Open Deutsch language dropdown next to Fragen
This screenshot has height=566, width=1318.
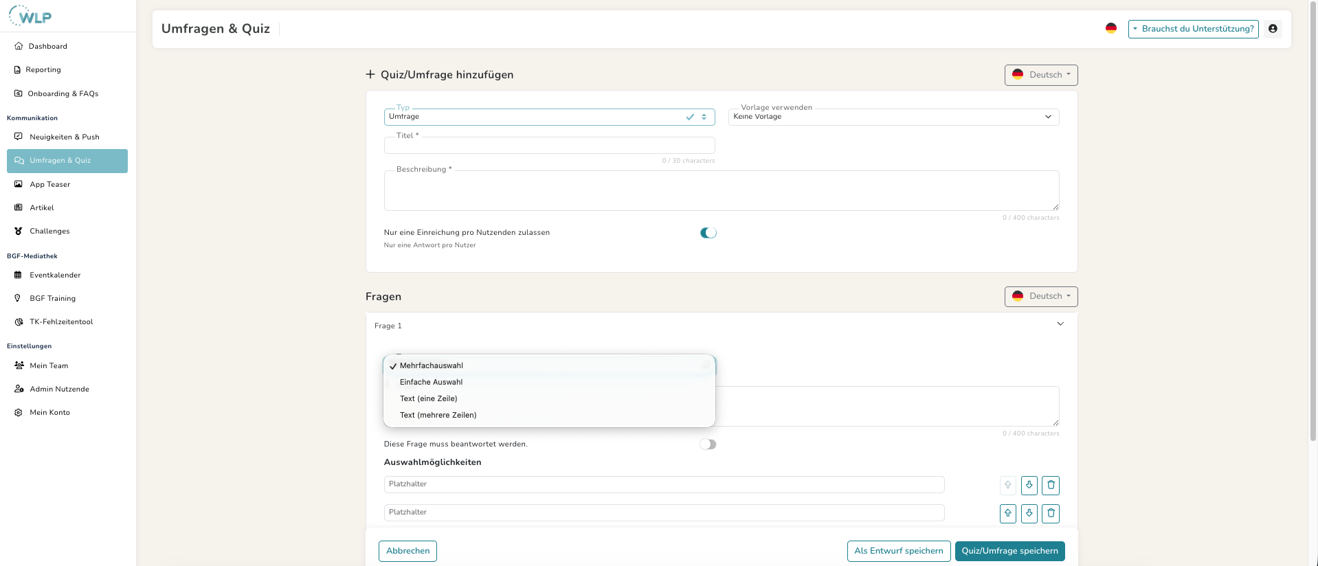[x=1040, y=297]
